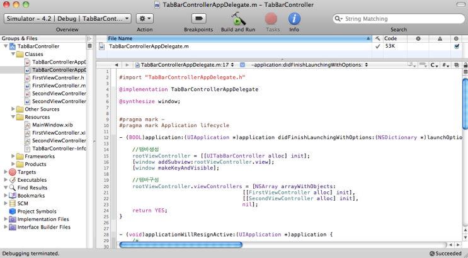Screen dimensions: 468x258
Task: Collapse the TabBarController project node
Action: click(6, 46)
